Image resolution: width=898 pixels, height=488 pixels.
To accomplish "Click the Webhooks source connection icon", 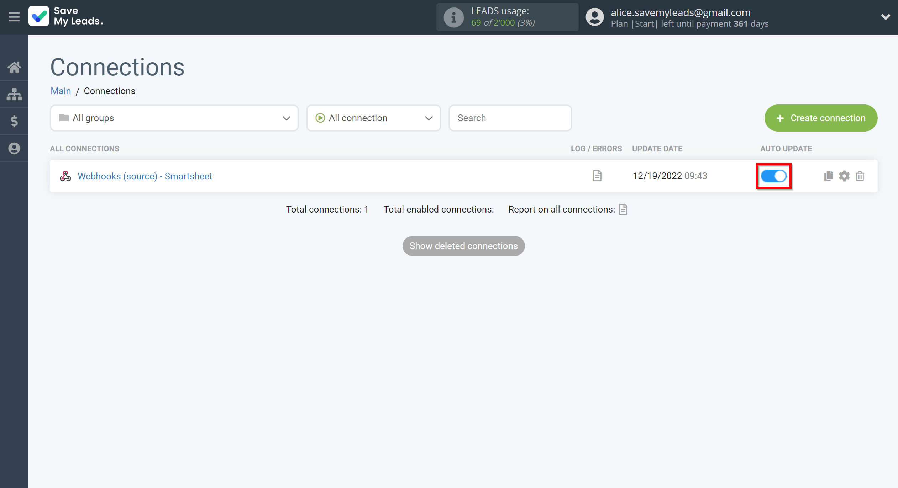I will pos(65,176).
